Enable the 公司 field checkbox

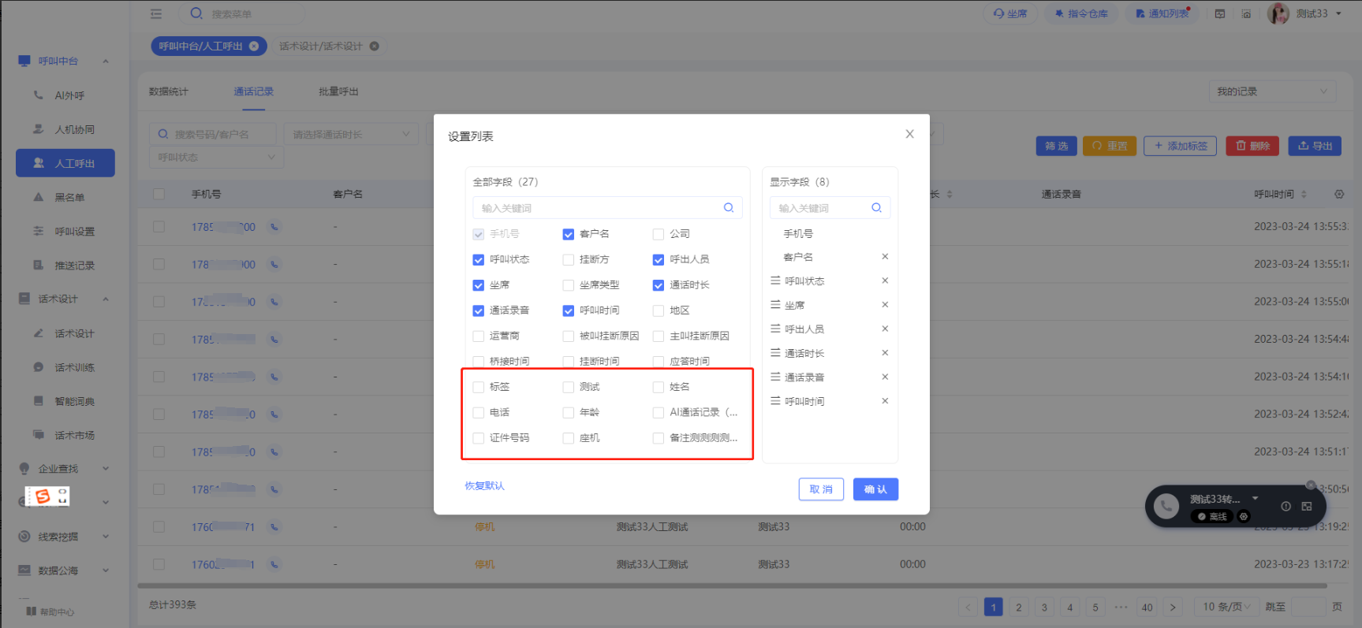click(658, 234)
